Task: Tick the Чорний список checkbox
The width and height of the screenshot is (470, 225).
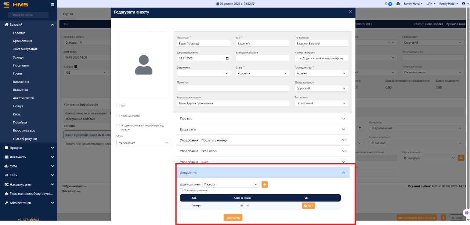Action: click(x=118, y=116)
